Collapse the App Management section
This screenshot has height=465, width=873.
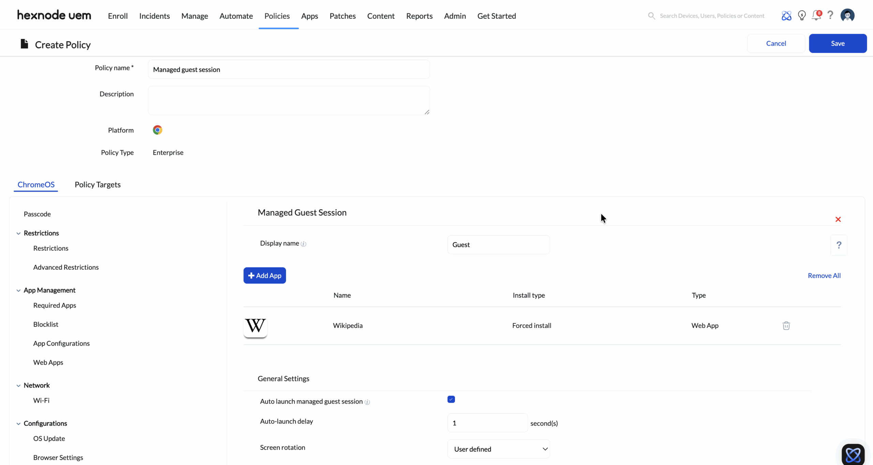pos(19,290)
